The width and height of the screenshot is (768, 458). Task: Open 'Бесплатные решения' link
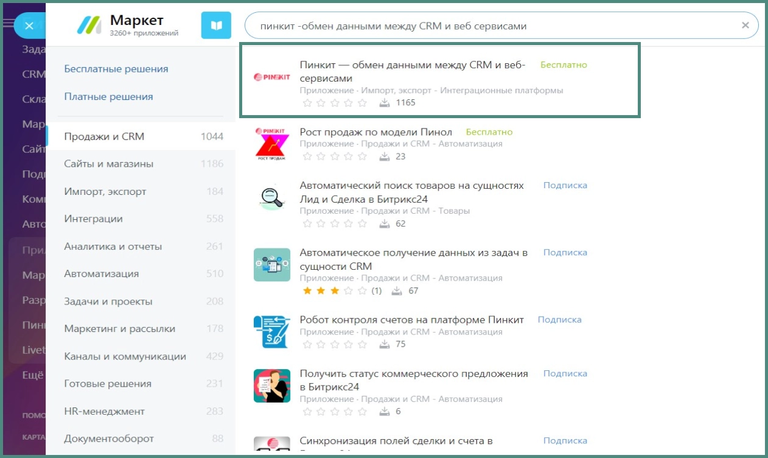click(116, 69)
